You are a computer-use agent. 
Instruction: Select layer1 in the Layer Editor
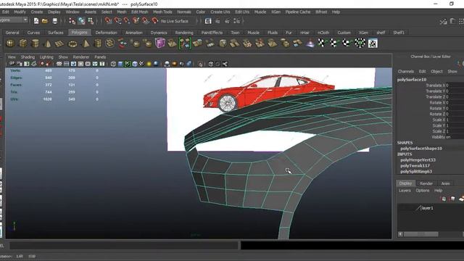(x=427, y=208)
